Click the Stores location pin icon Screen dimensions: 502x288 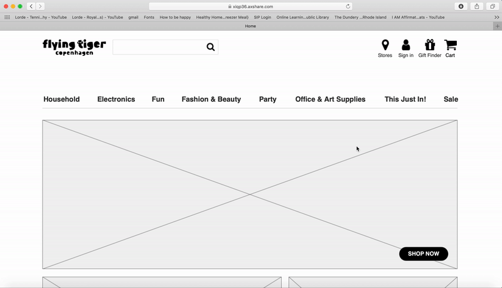tap(385, 45)
